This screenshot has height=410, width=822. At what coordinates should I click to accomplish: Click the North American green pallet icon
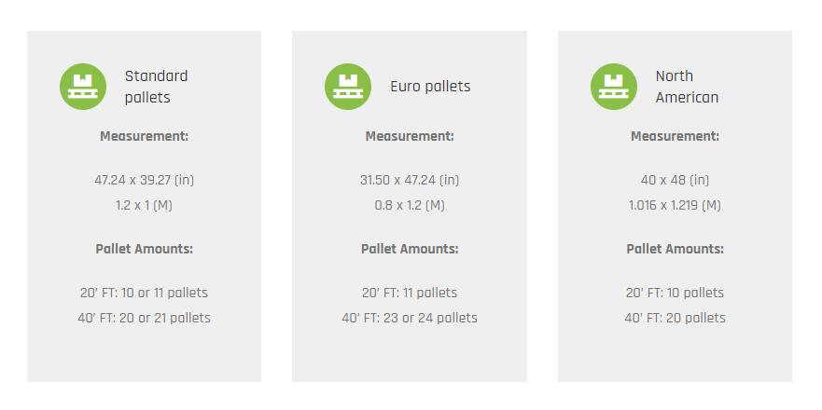pyautogui.click(x=614, y=87)
